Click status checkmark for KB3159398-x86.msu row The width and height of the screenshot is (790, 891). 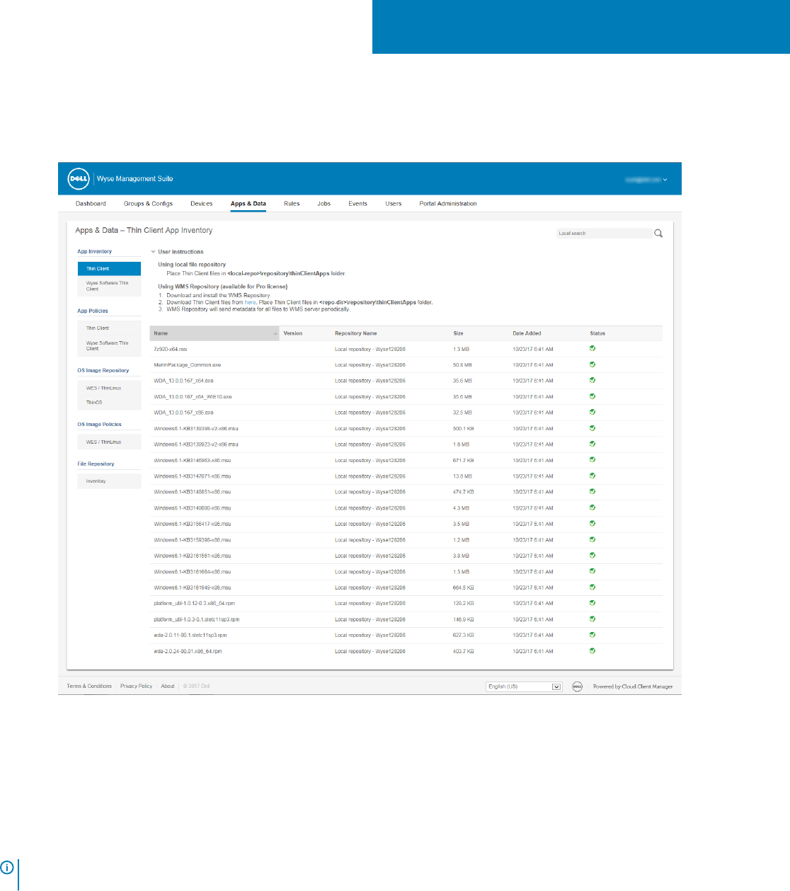point(592,539)
